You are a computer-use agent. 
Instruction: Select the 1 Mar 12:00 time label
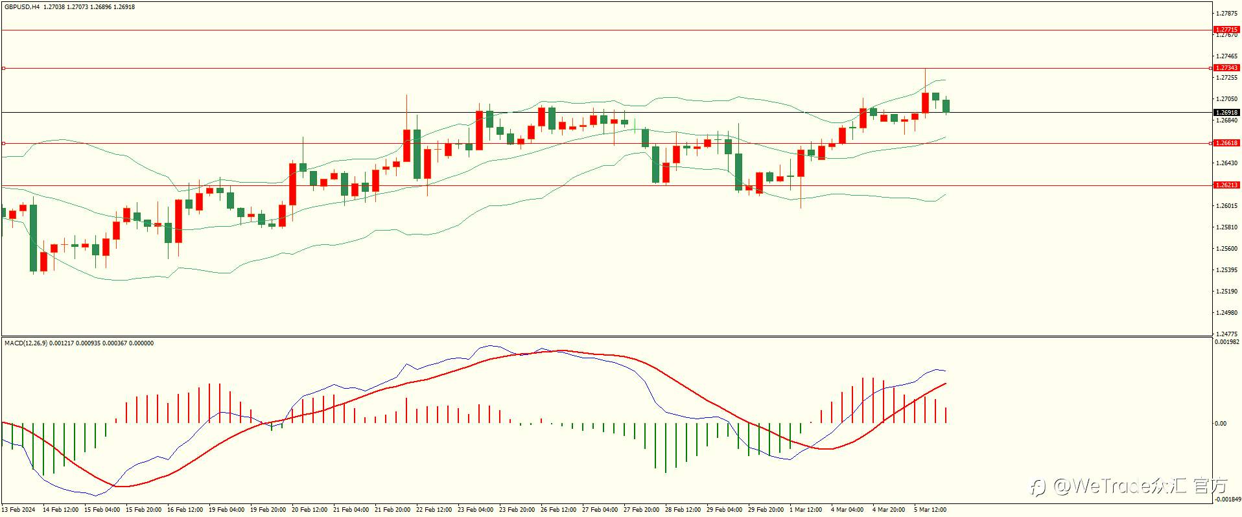[x=806, y=510]
